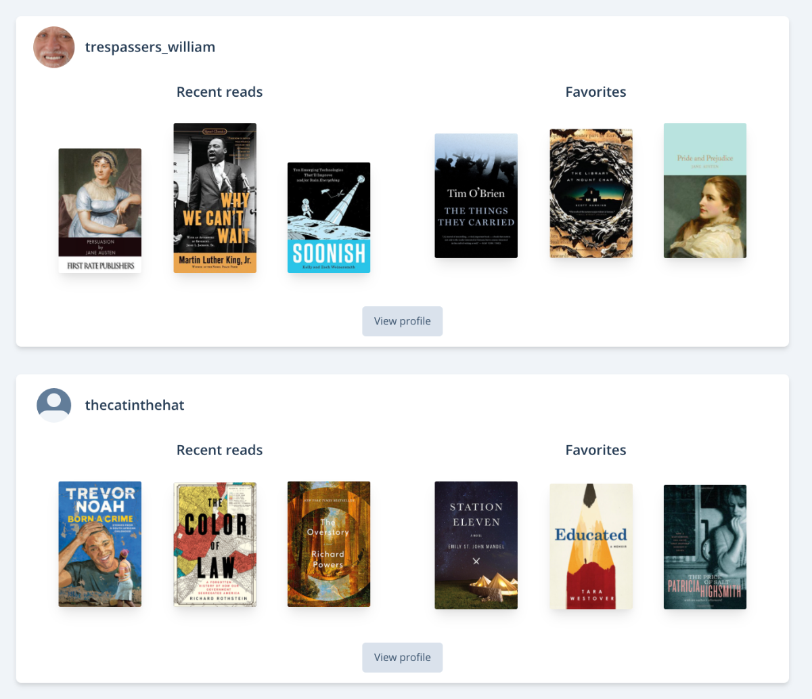Open The Overstory book cover

click(329, 544)
